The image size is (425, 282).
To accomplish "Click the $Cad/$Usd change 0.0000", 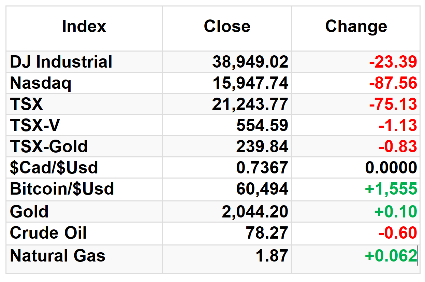I will click(x=391, y=168).
